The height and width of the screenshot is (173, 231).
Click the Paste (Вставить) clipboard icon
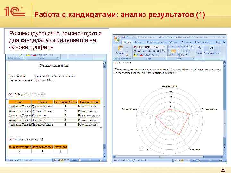coord(120,48)
